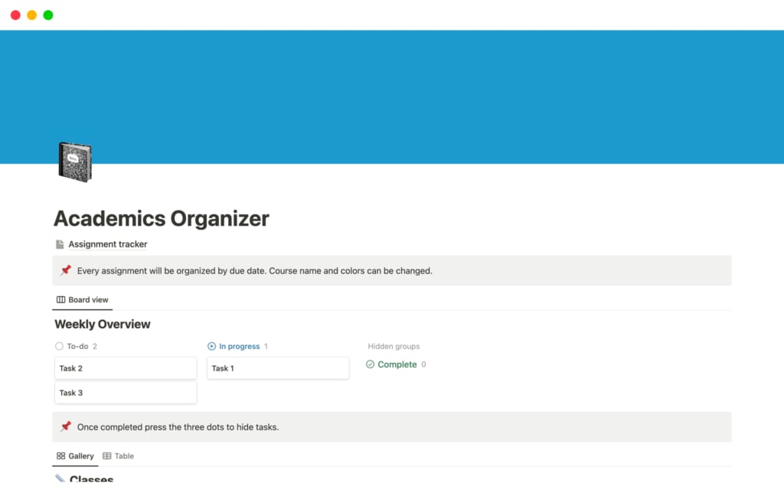This screenshot has height=490, width=784.
Task: Click the Table view icon
Action: (x=107, y=456)
